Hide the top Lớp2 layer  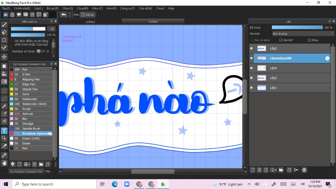point(251,49)
